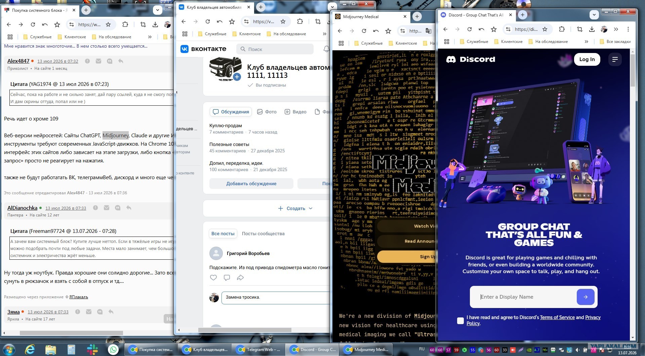Expand bookmarks overflow in forum window
645x356 pixels.
(x=150, y=37)
